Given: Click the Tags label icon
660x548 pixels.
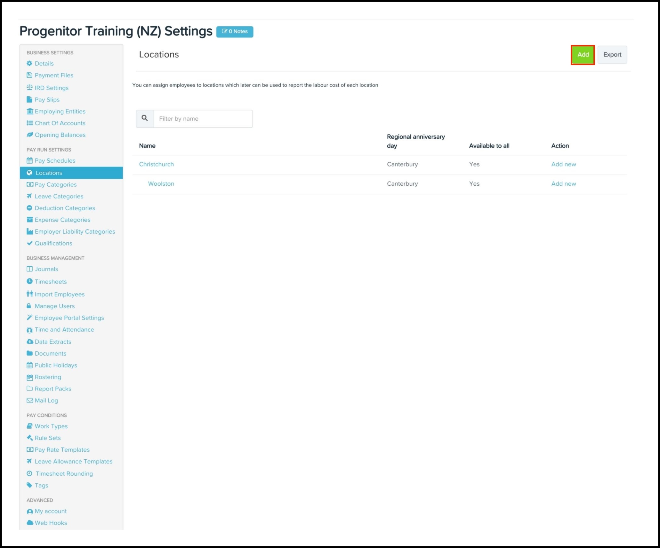Looking at the screenshot, I should 29,485.
